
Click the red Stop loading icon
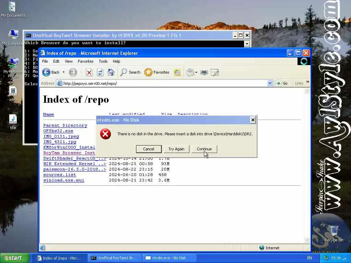(x=89, y=73)
